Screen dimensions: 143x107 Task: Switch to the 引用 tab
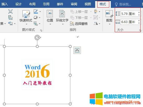coord(46,4)
